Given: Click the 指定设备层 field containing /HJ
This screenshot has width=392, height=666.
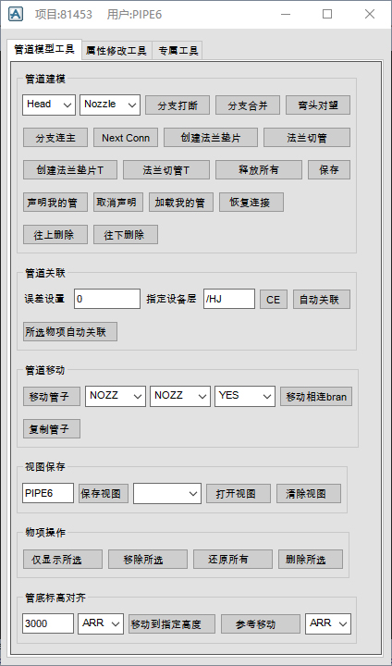Looking at the screenshot, I should coord(229,299).
